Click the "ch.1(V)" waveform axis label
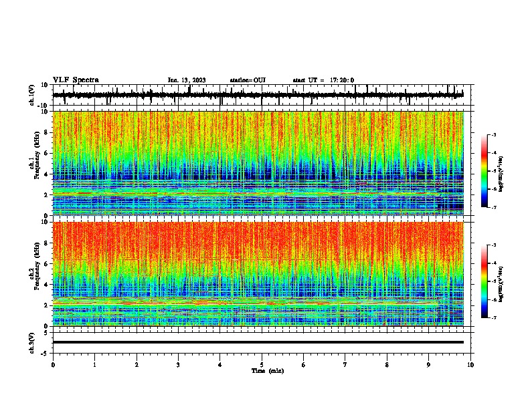Viewport: 530px width, 409px height. point(32,95)
